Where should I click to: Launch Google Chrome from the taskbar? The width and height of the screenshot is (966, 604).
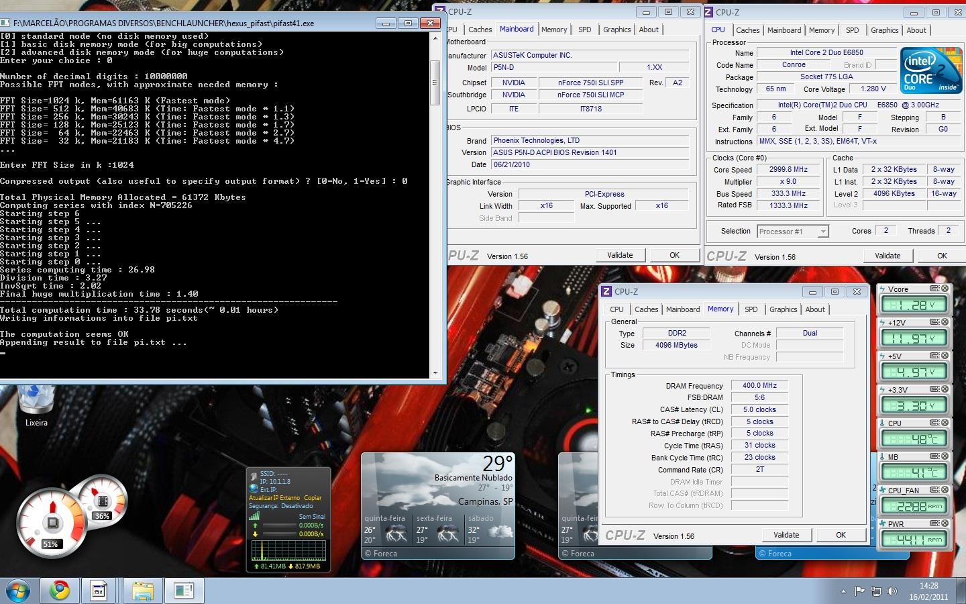click(x=60, y=591)
